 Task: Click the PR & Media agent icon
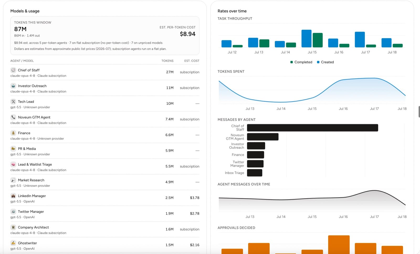[13, 149]
